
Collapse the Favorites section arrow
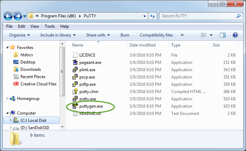[x=7, y=47]
